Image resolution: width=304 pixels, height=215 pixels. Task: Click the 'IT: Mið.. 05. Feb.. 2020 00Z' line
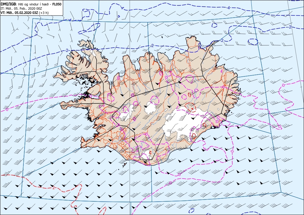(22, 8)
